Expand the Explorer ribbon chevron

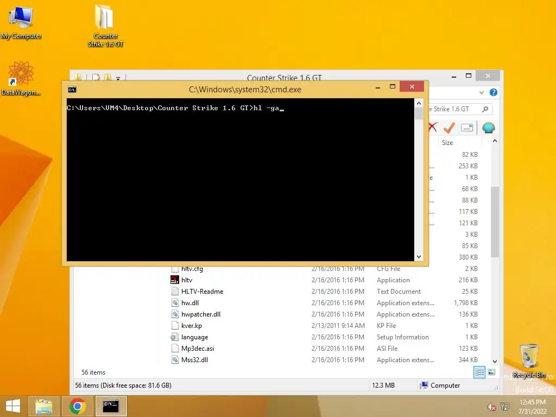coord(481,92)
